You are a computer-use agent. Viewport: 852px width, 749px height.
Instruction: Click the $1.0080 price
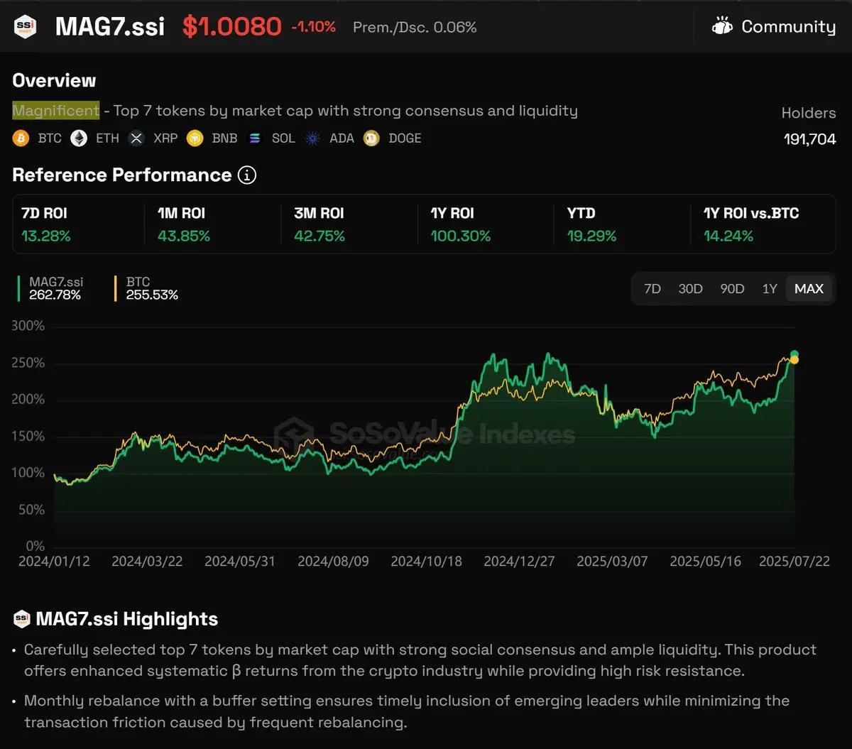232,27
